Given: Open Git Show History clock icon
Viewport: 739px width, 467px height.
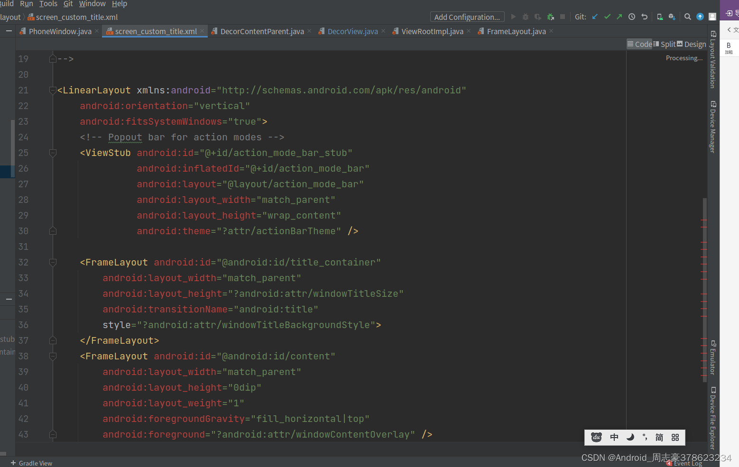Looking at the screenshot, I should (x=632, y=17).
